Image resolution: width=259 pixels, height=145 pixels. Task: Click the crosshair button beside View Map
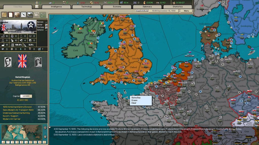pyautogui.click(x=37, y=6)
